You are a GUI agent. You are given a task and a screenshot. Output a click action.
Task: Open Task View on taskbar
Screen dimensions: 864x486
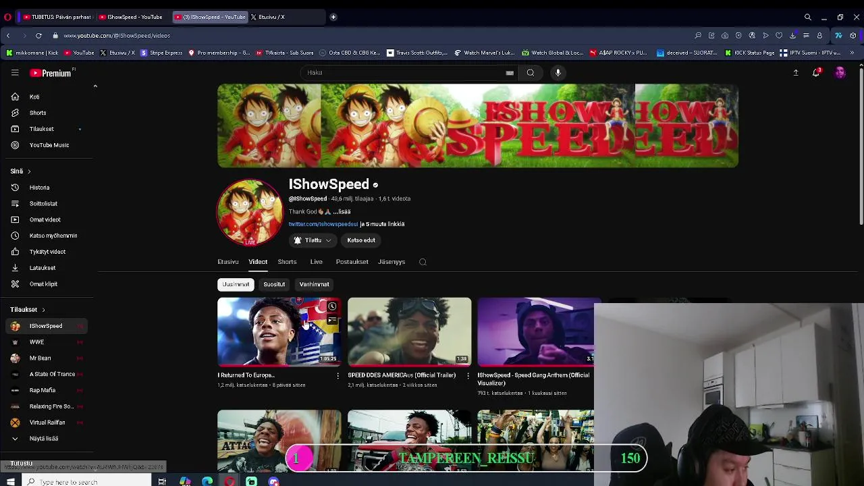(x=162, y=481)
